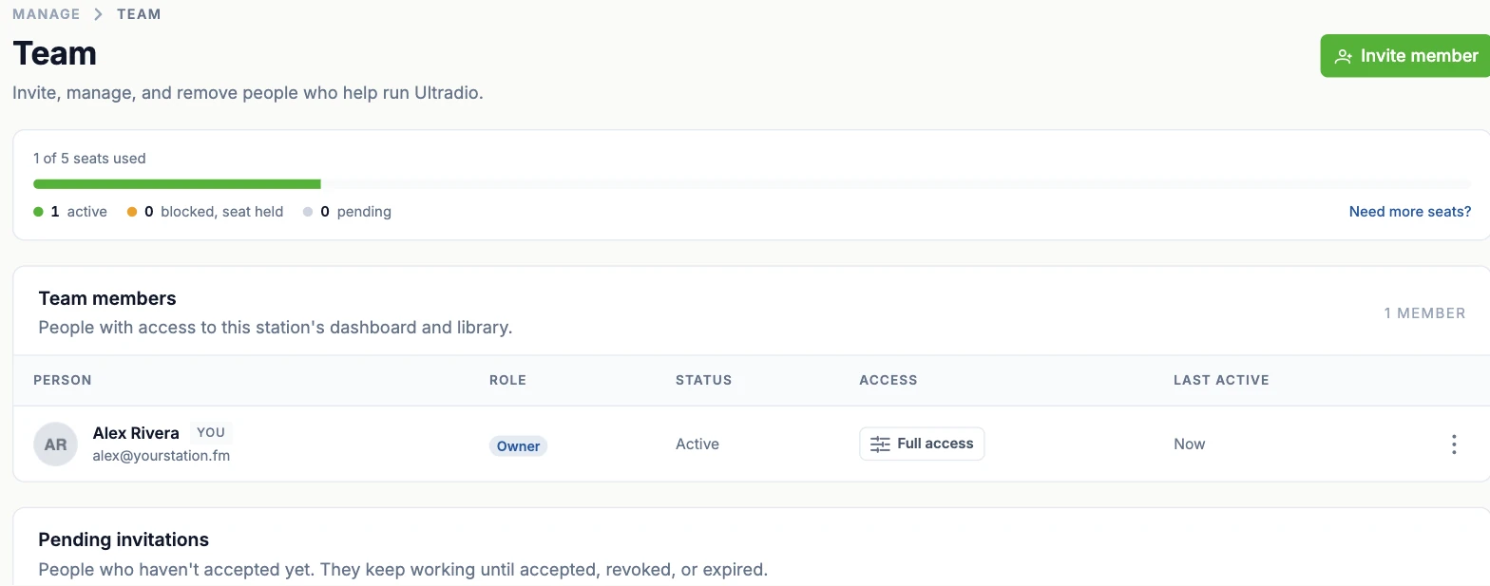Click the Active status cell
This screenshot has width=1490, height=586.
[697, 444]
